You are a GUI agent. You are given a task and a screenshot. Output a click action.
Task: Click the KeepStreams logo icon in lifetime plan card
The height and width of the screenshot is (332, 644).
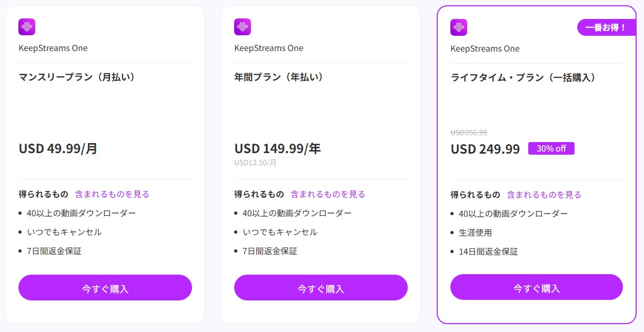(459, 27)
